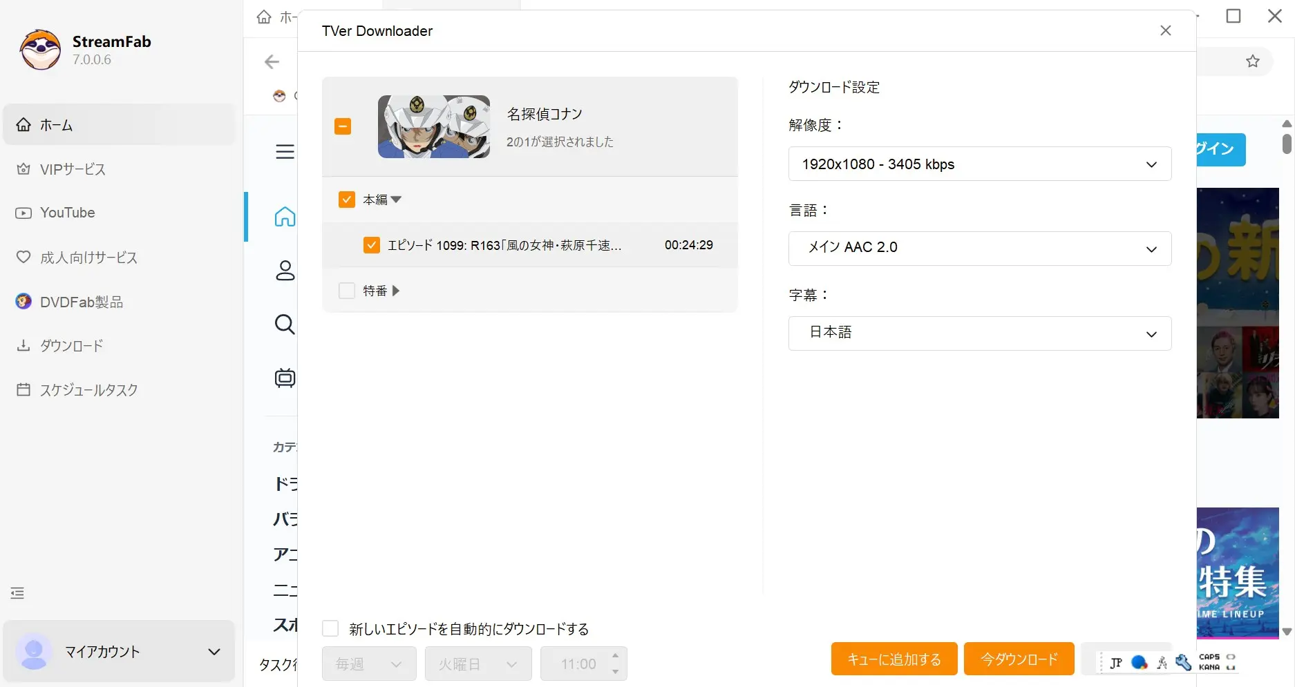Uncheck the エピソード 1099 checkbox
The width and height of the screenshot is (1295, 687).
click(x=372, y=245)
